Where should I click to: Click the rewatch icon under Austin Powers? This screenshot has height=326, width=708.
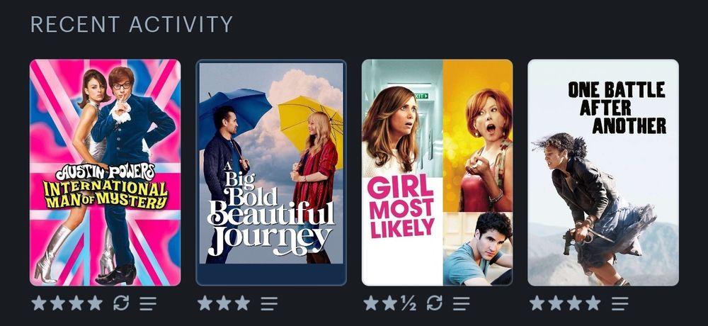click(121, 303)
